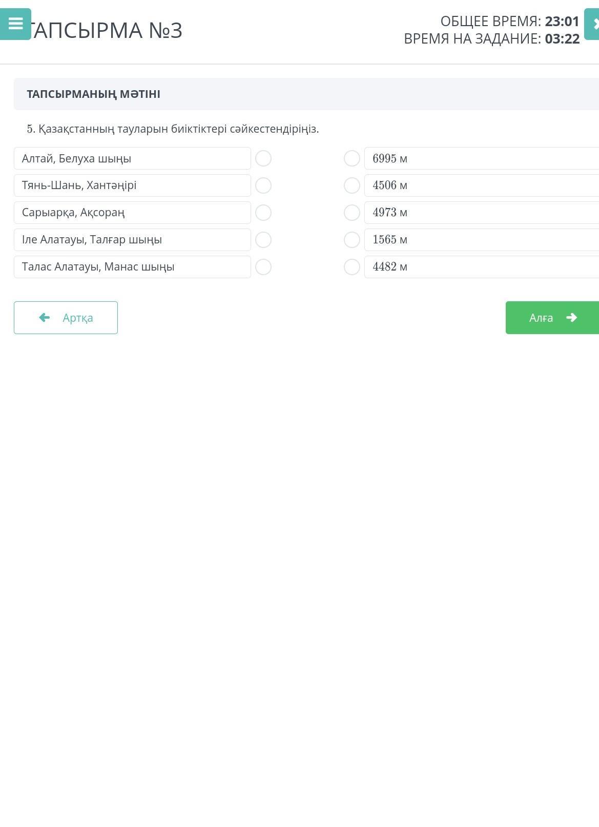Select radio beside 6995 м
Viewport: 599px width, 827px height.
(352, 158)
